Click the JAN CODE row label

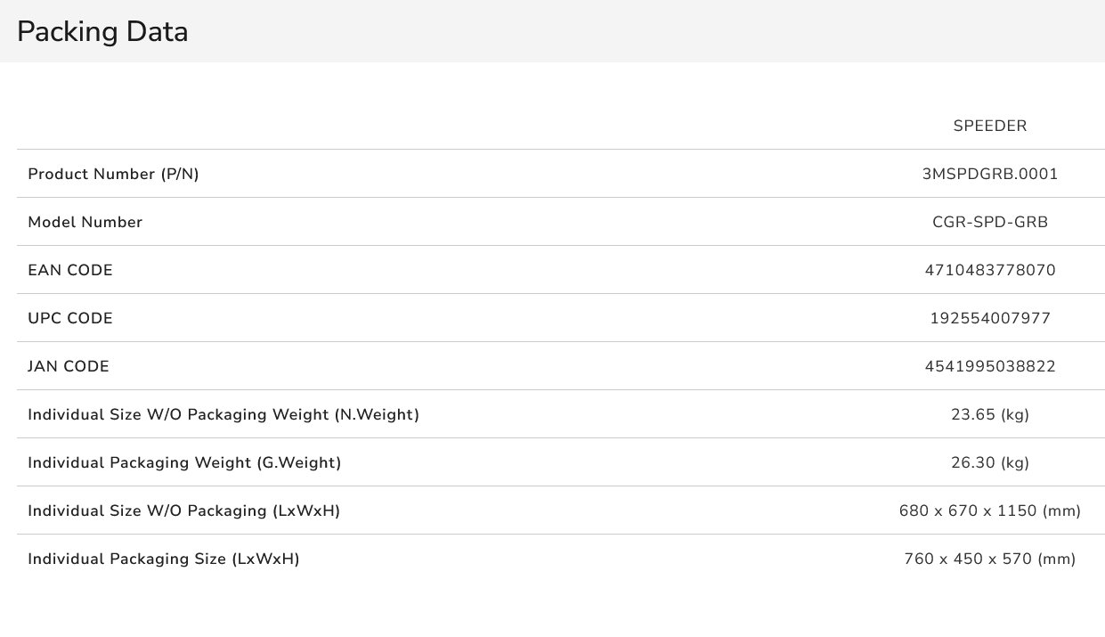click(x=69, y=366)
